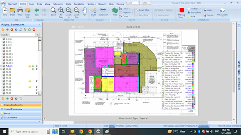Screen dimensions: 241x135
Task: Switch to the Takeoff Summary panel
Action: coord(21,109)
